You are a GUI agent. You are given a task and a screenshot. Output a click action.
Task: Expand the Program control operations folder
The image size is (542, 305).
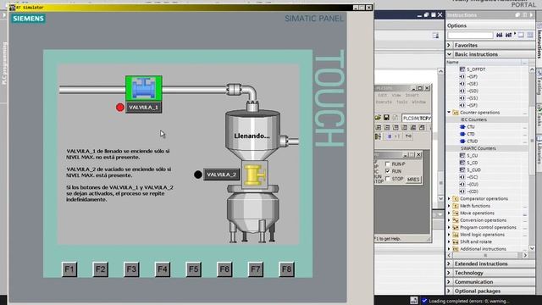click(x=449, y=228)
